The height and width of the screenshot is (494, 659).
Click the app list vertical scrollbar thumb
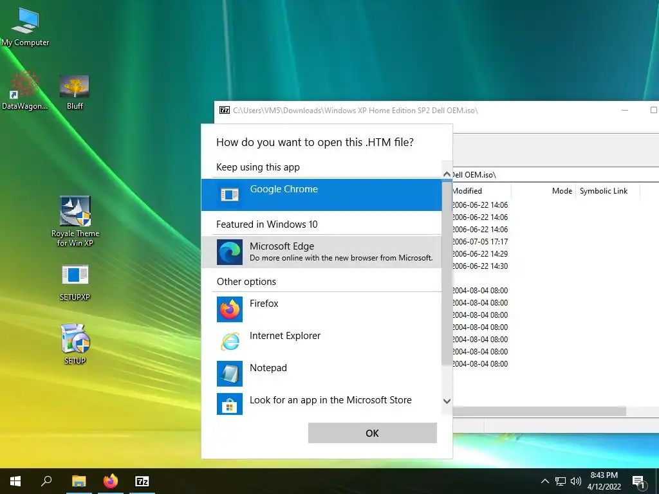point(447,273)
